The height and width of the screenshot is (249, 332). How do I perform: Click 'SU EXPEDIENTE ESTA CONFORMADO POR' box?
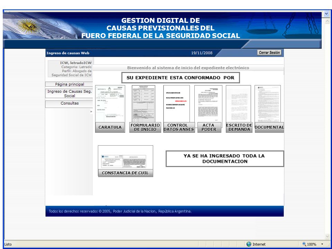click(181, 78)
